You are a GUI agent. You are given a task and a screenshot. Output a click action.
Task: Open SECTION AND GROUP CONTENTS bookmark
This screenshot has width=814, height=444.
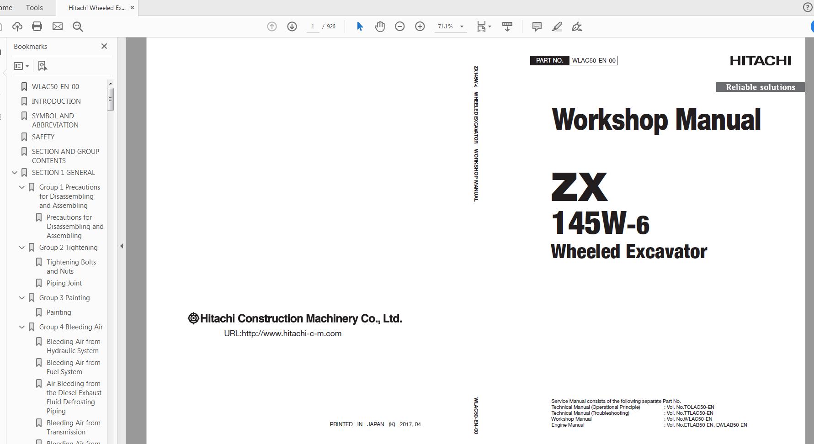[65, 156]
